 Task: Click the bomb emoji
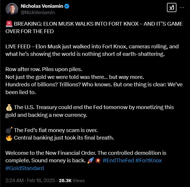point(9,130)
